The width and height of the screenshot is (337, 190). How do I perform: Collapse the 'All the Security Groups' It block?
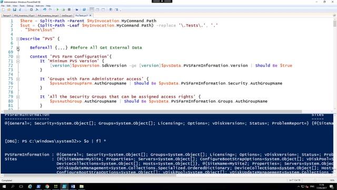coord(18,97)
